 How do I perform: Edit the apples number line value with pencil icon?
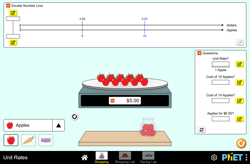pyautogui.click(x=13, y=42)
